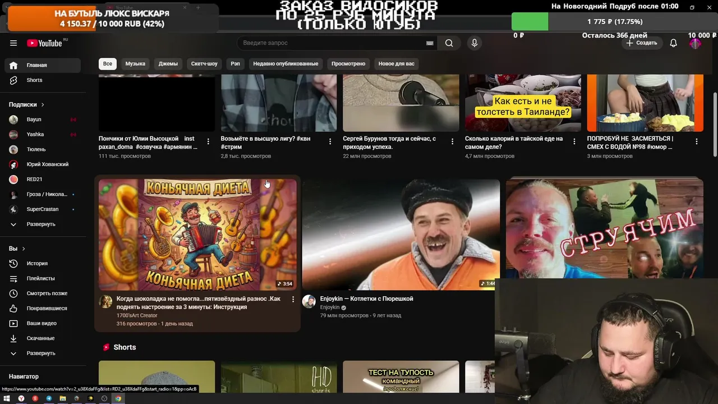
Task: Select the Скетч-шоу filter chip
Action: (204, 63)
